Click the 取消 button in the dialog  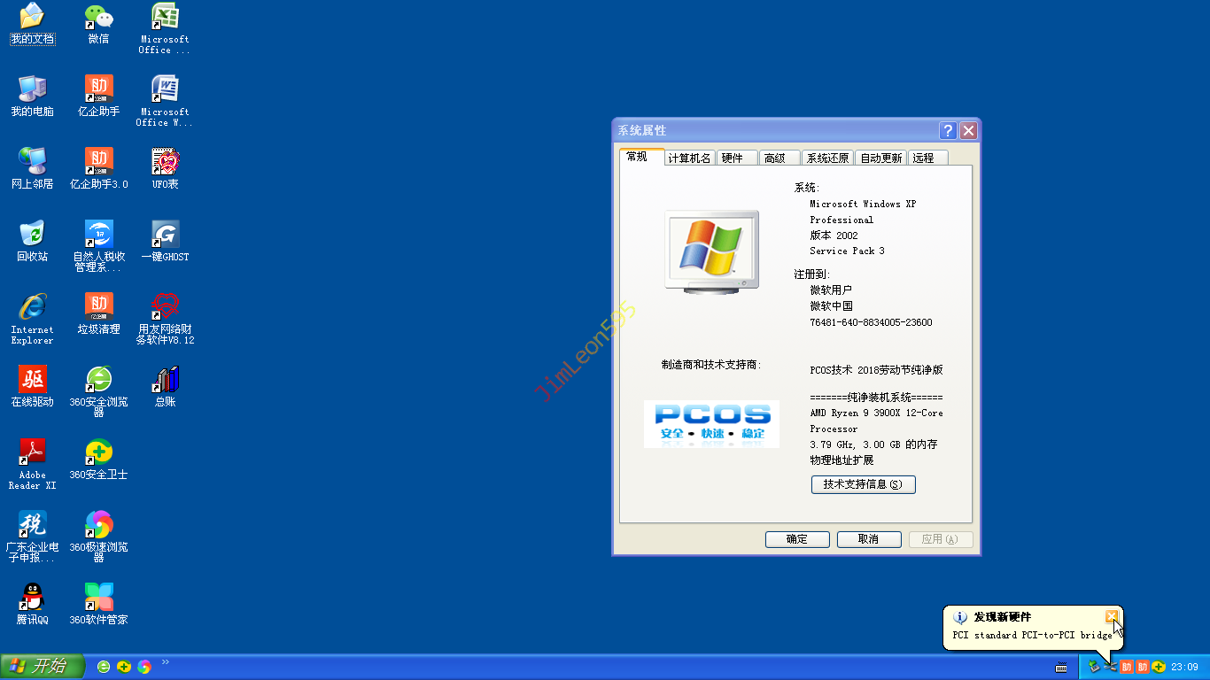tap(868, 539)
